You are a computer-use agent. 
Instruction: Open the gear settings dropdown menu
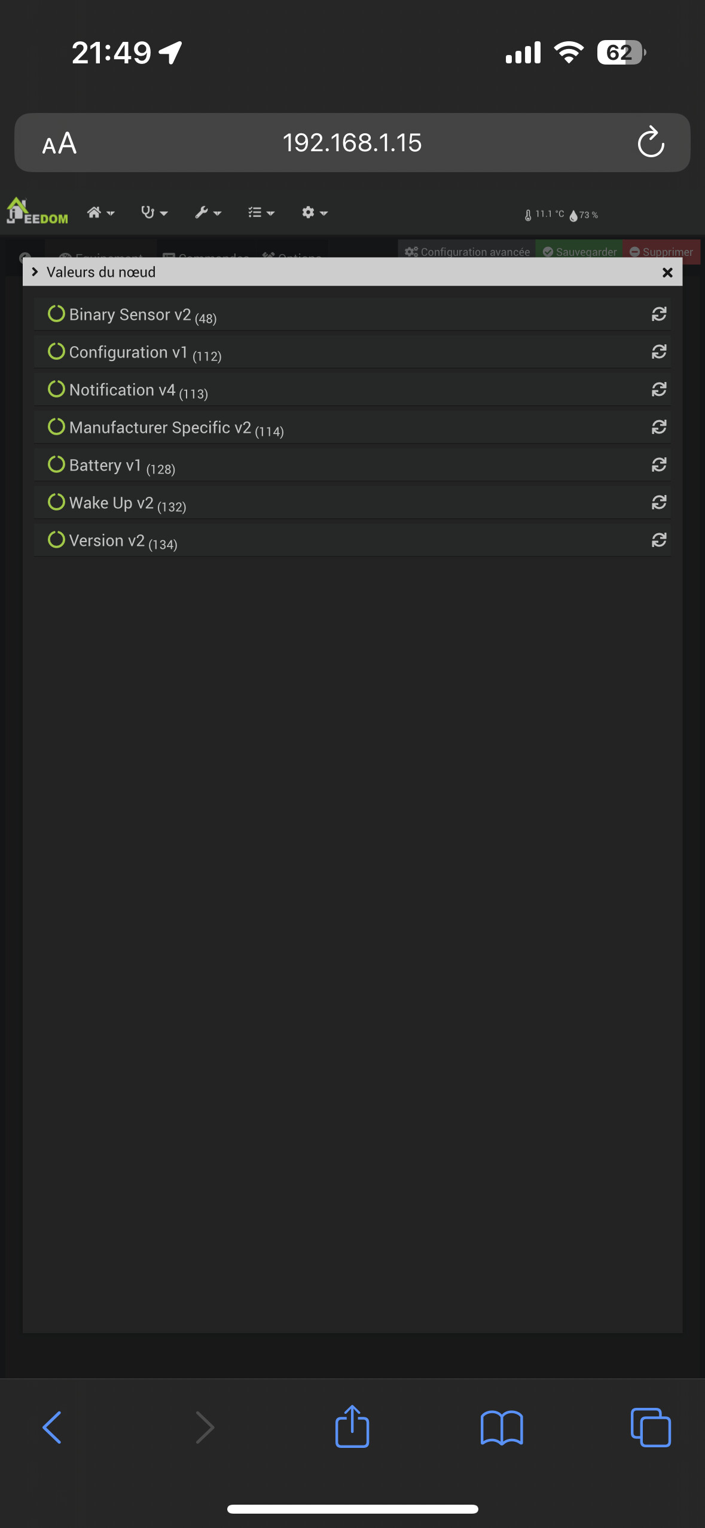click(x=314, y=213)
